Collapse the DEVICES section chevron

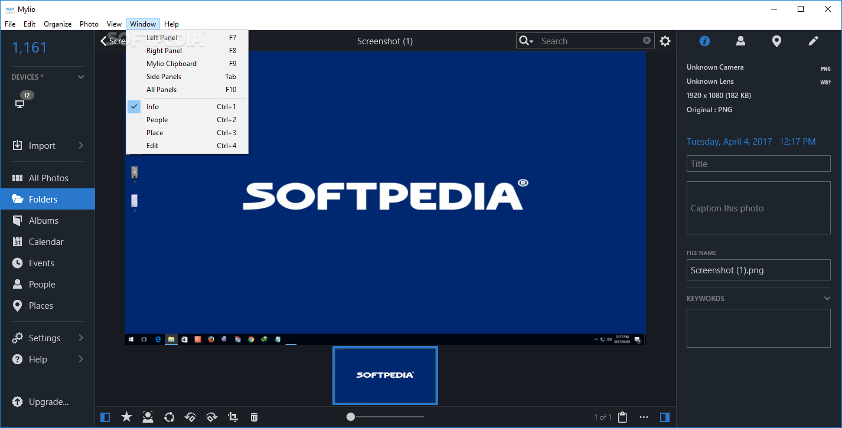[81, 77]
